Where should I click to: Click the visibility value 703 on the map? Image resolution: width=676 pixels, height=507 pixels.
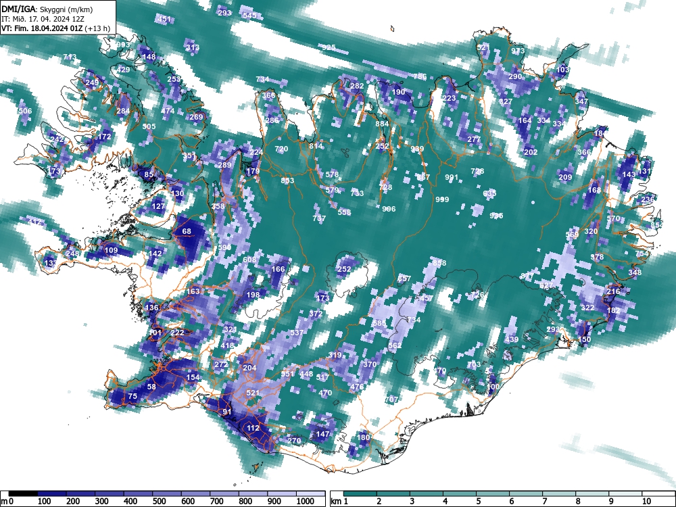pos(474,365)
